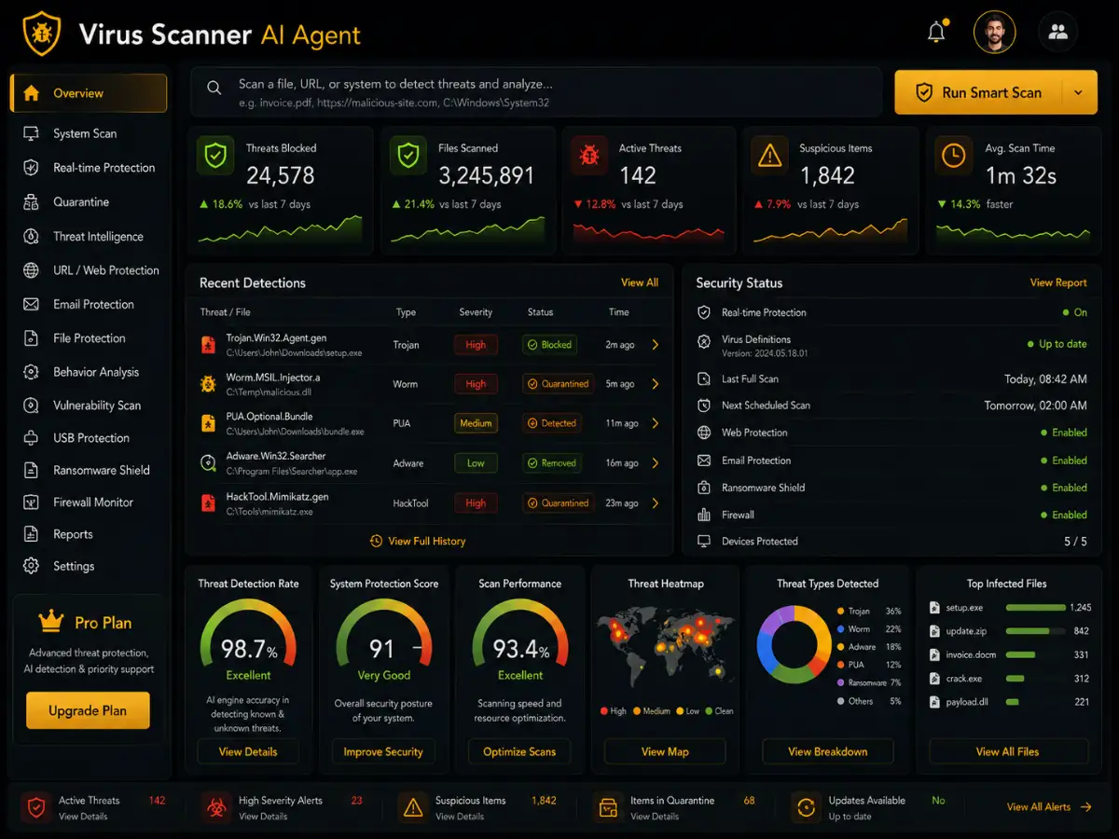The width and height of the screenshot is (1119, 839).
Task: Click the Avg. Scan Time clock icon
Action: 953,157
